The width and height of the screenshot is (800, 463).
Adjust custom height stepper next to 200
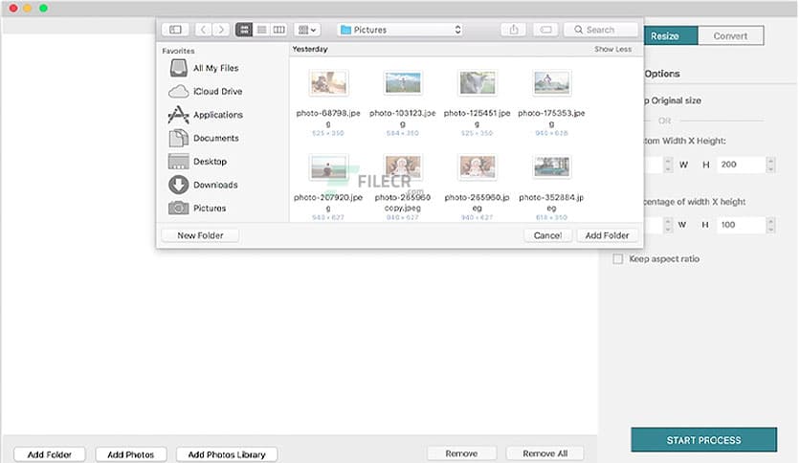pos(770,165)
